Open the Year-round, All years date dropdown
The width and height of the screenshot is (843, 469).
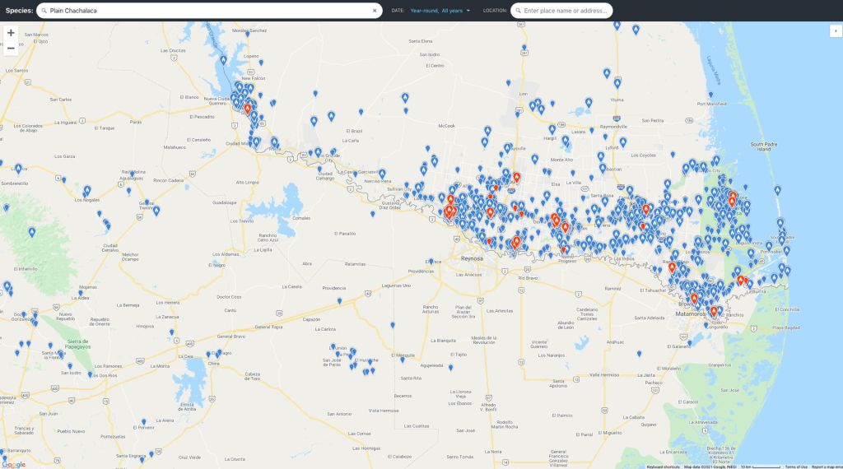pyautogui.click(x=440, y=11)
